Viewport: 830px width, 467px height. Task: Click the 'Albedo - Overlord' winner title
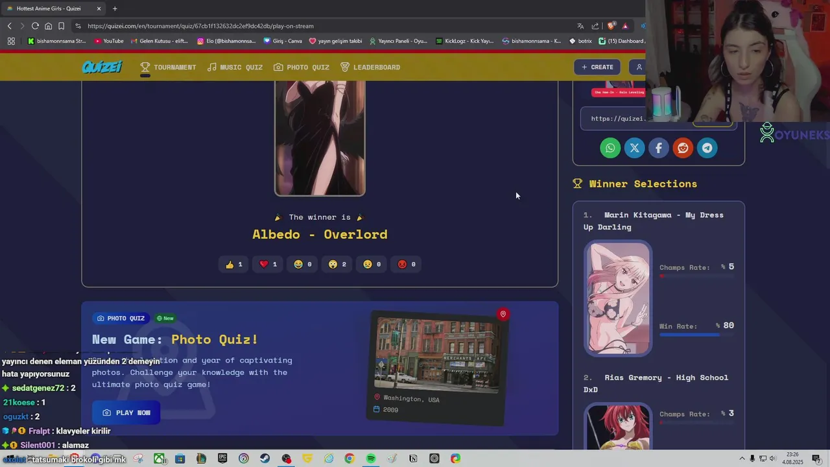320,234
